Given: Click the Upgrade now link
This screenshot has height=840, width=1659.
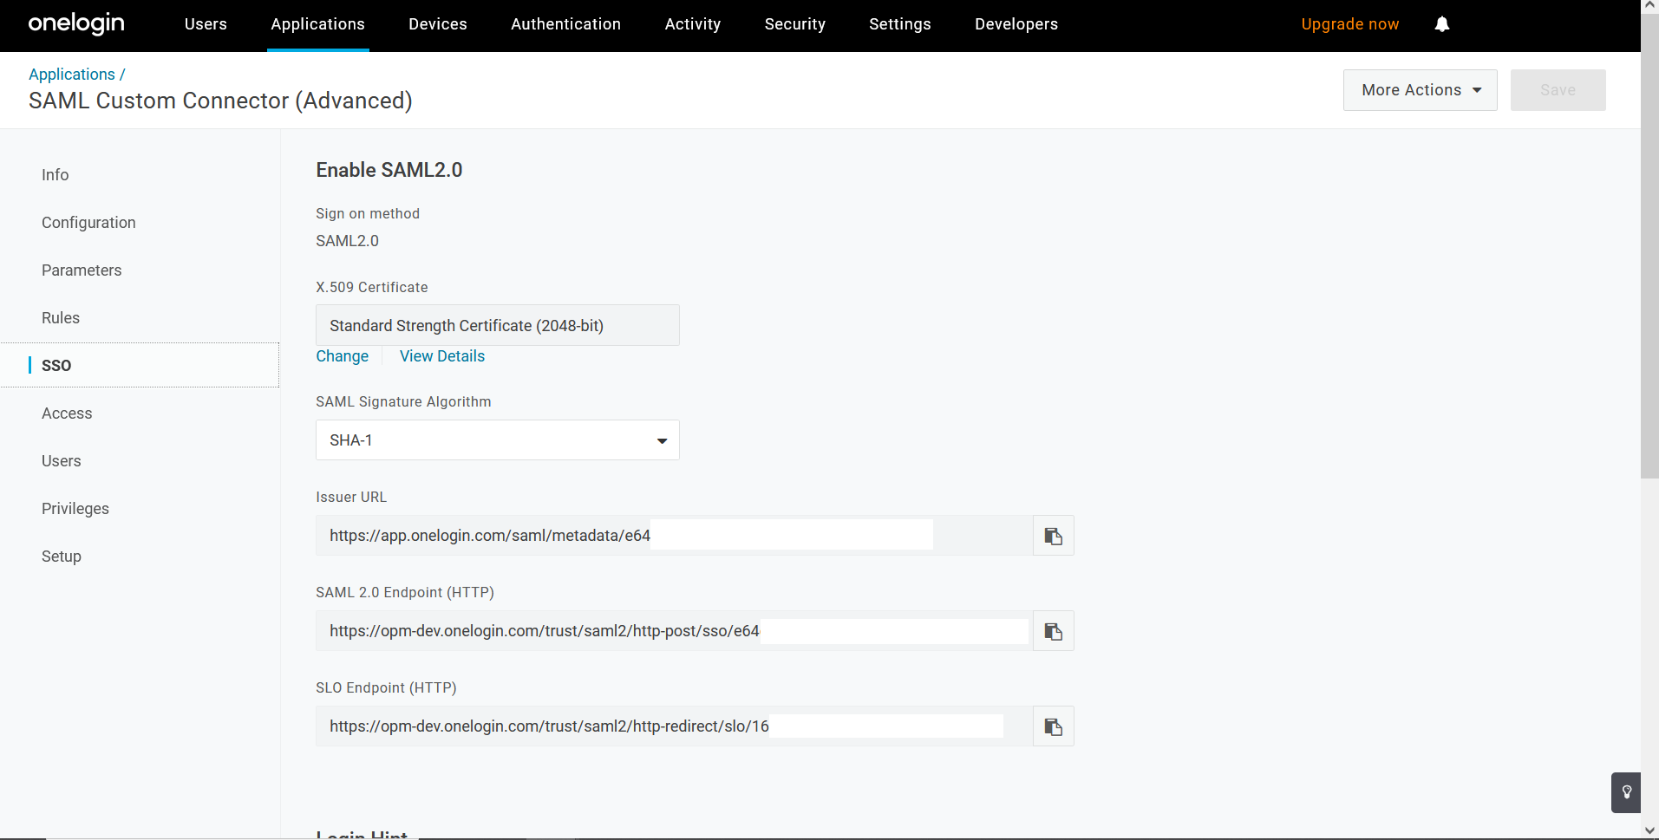Looking at the screenshot, I should coord(1350,24).
